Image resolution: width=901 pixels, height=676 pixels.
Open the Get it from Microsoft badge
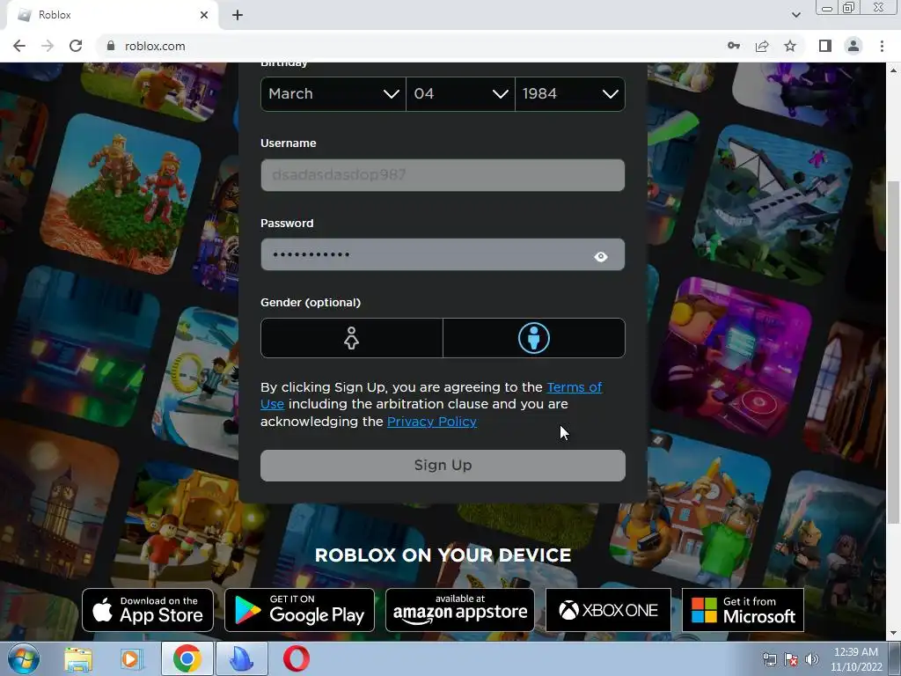[743, 610]
